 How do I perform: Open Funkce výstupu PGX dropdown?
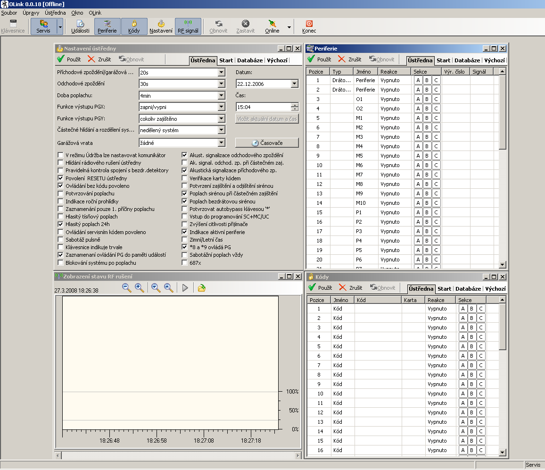(x=222, y=107)
